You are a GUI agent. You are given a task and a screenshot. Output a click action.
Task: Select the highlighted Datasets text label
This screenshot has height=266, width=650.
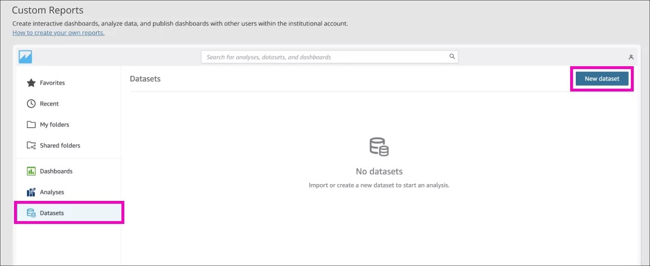pyautogui.click(x=52, y=213)
